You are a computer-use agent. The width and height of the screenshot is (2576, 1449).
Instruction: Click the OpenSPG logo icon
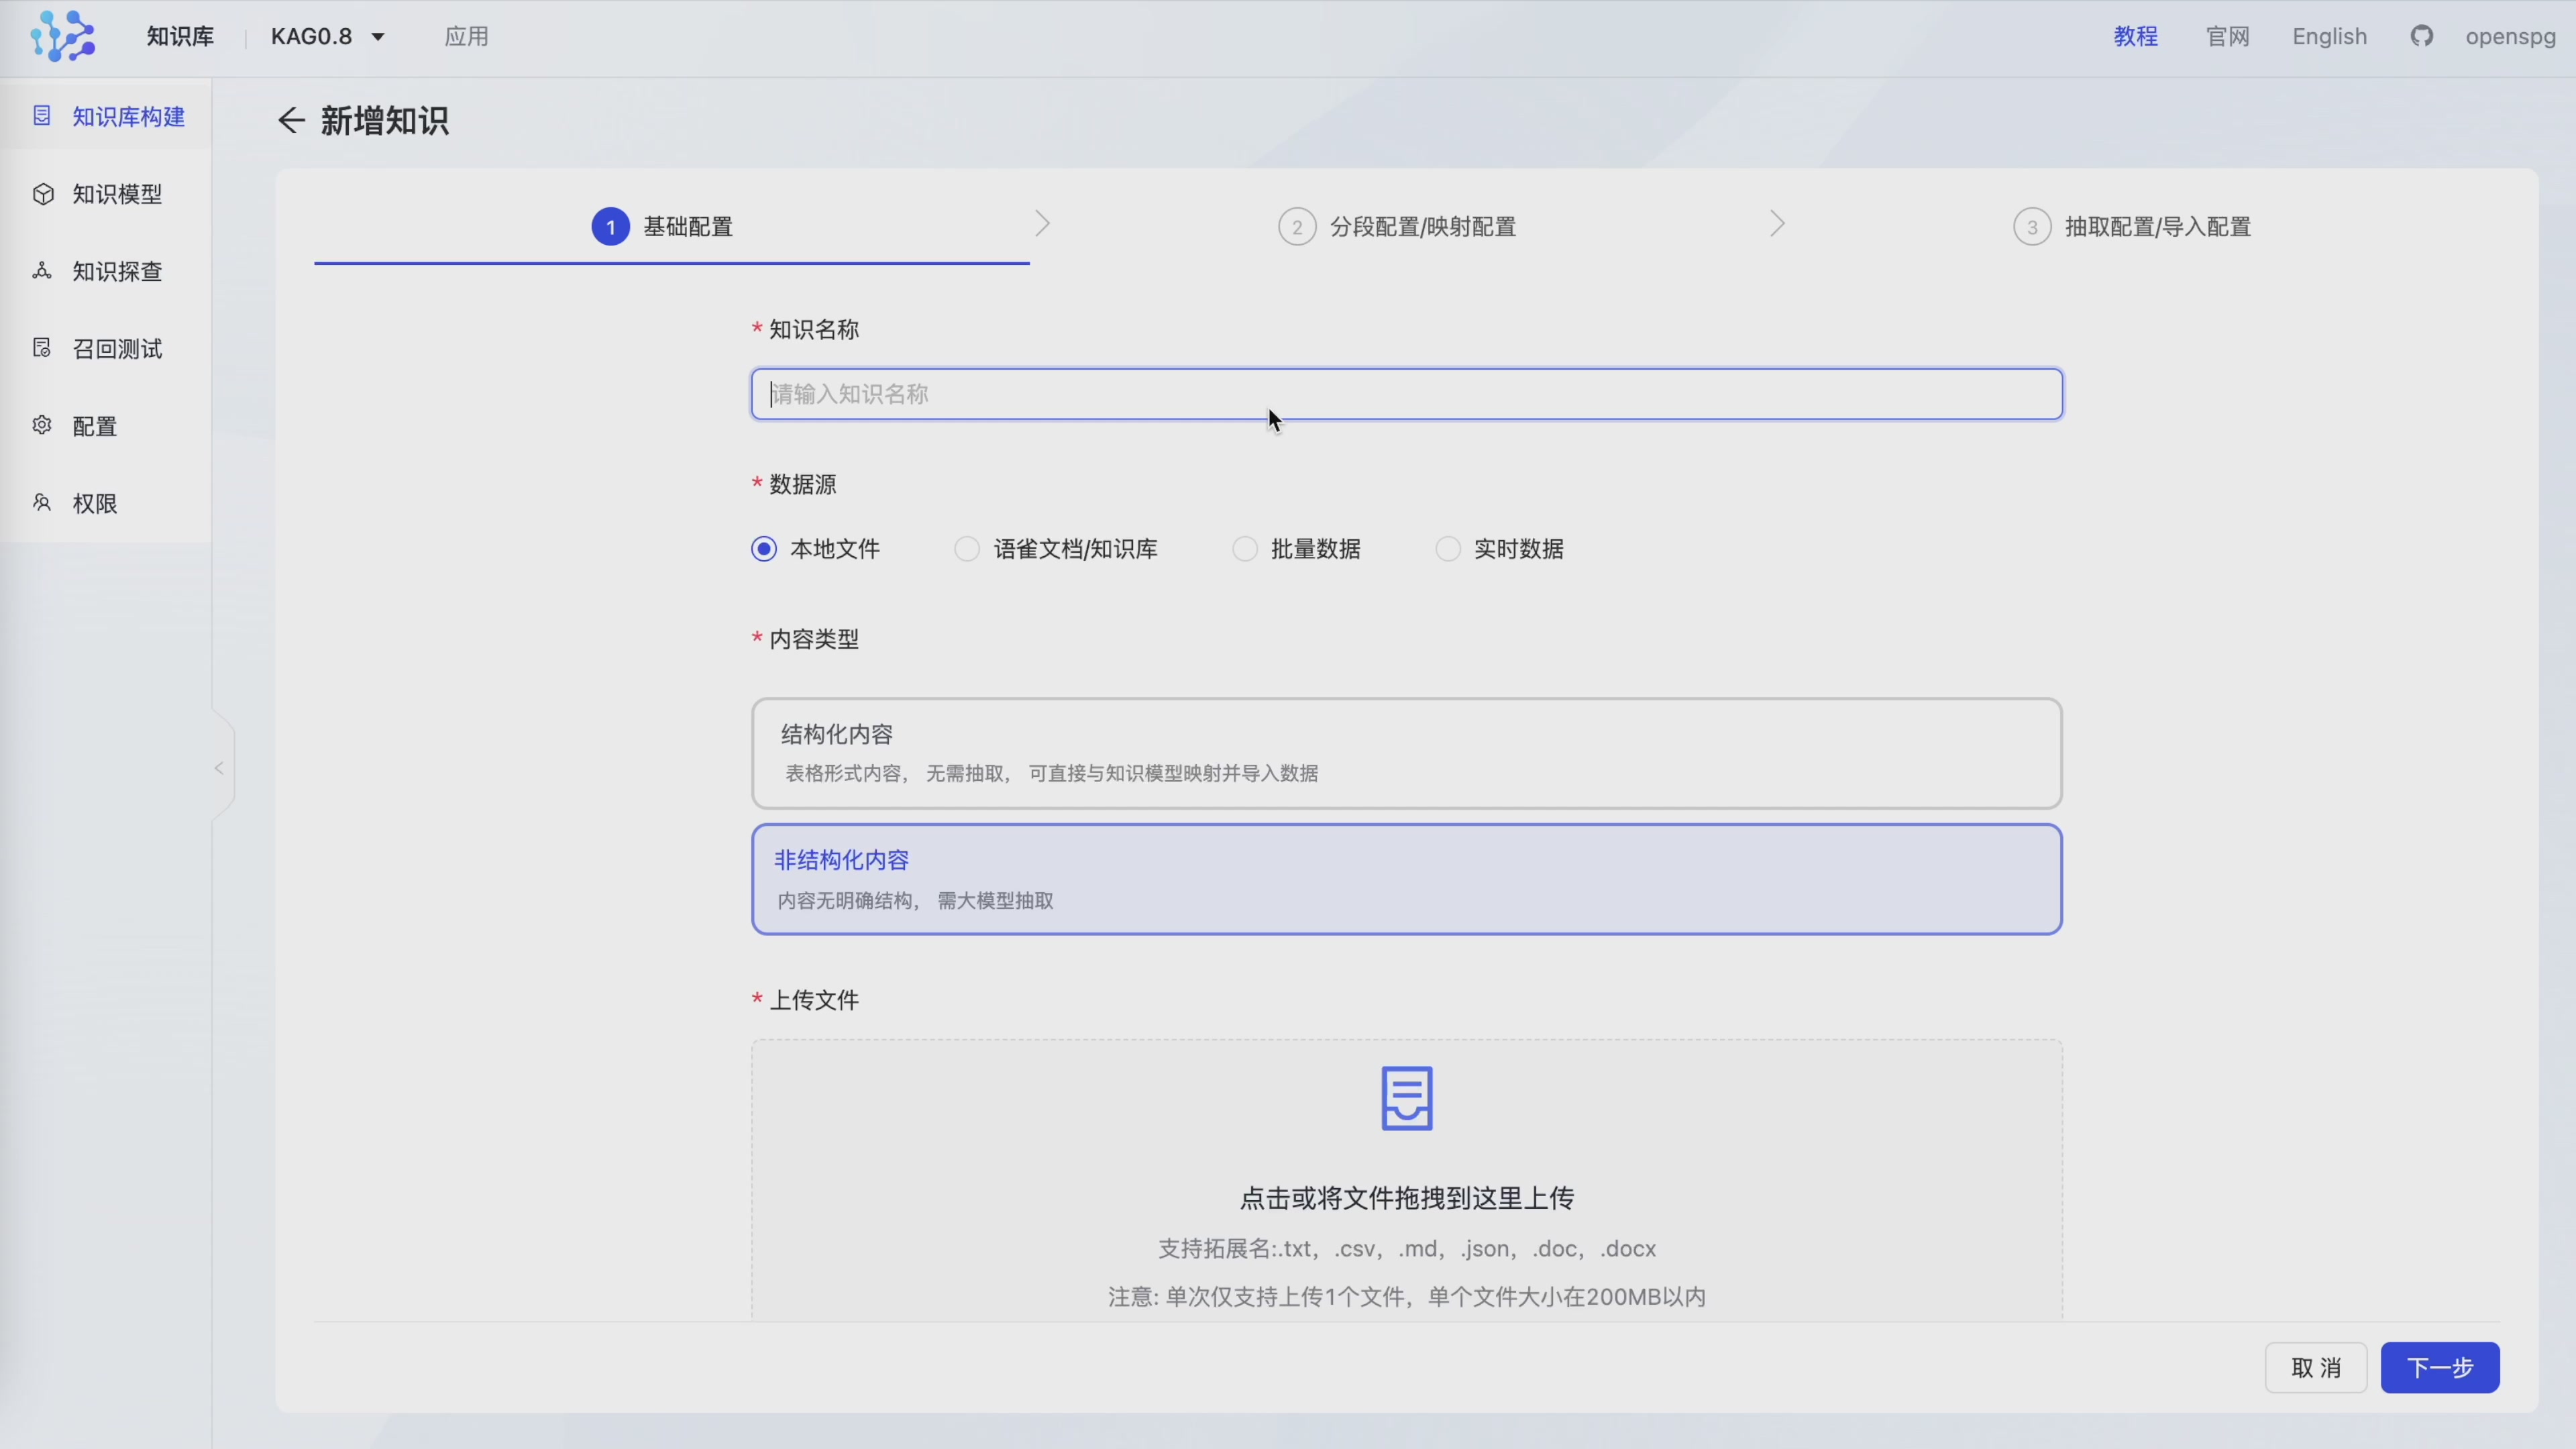62,37
